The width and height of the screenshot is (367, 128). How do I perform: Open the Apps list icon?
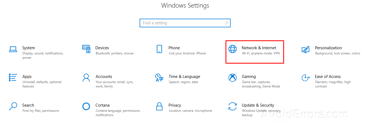[13, 77]
